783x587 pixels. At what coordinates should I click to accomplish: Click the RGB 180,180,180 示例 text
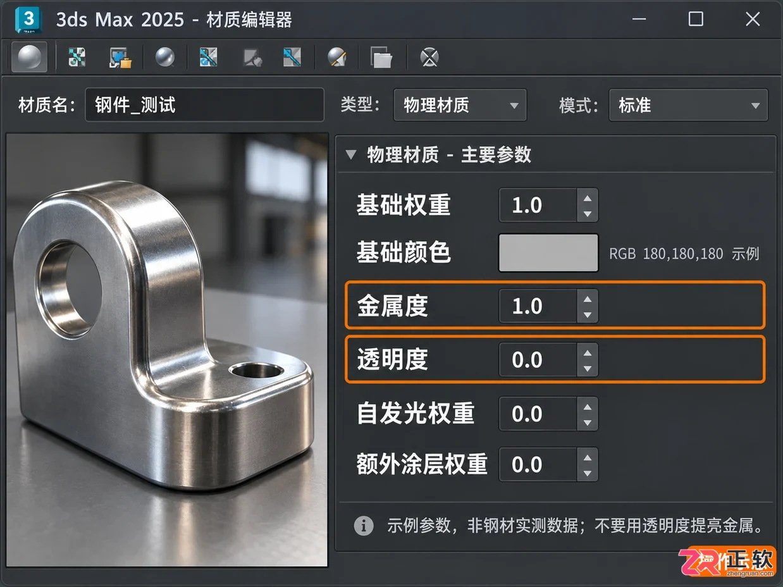pos(684,254)
